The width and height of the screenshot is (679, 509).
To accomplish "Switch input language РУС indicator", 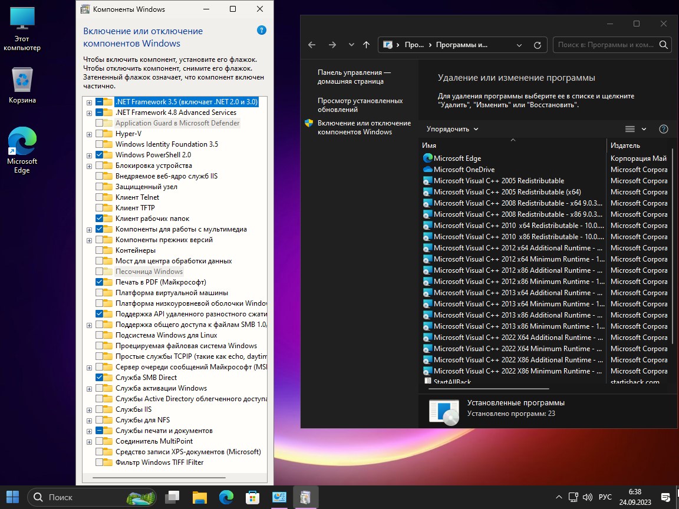I will (x=605, y=497).
